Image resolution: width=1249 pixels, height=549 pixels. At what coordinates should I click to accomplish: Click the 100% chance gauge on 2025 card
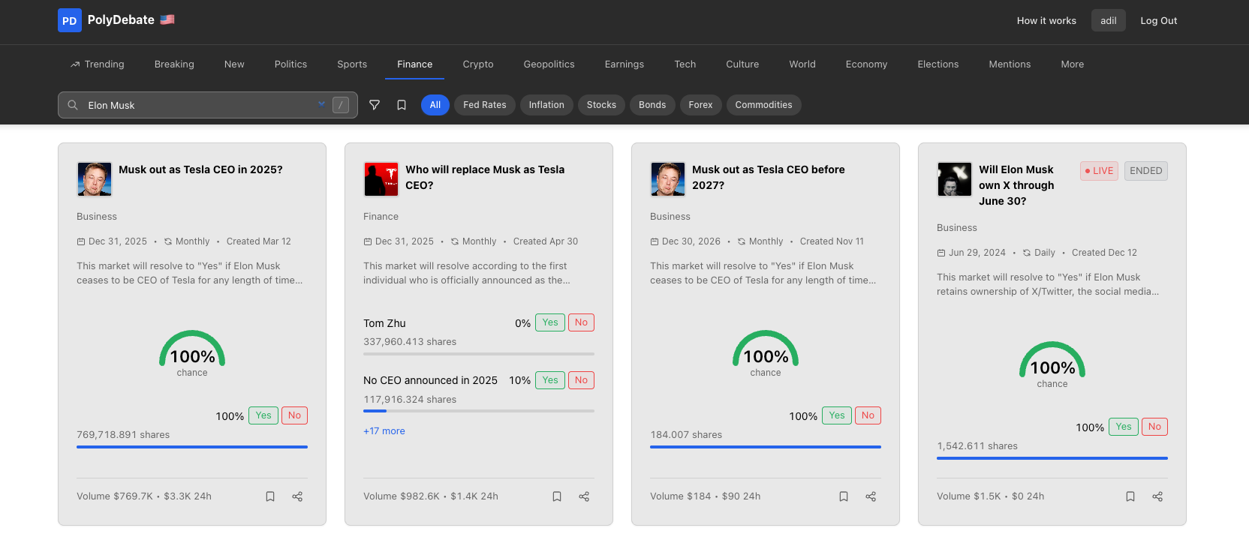point(192,353)
